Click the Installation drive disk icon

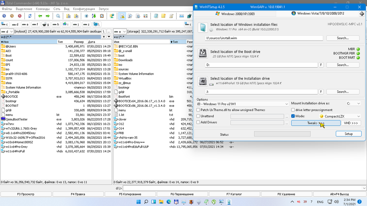(x=203, y=81)
